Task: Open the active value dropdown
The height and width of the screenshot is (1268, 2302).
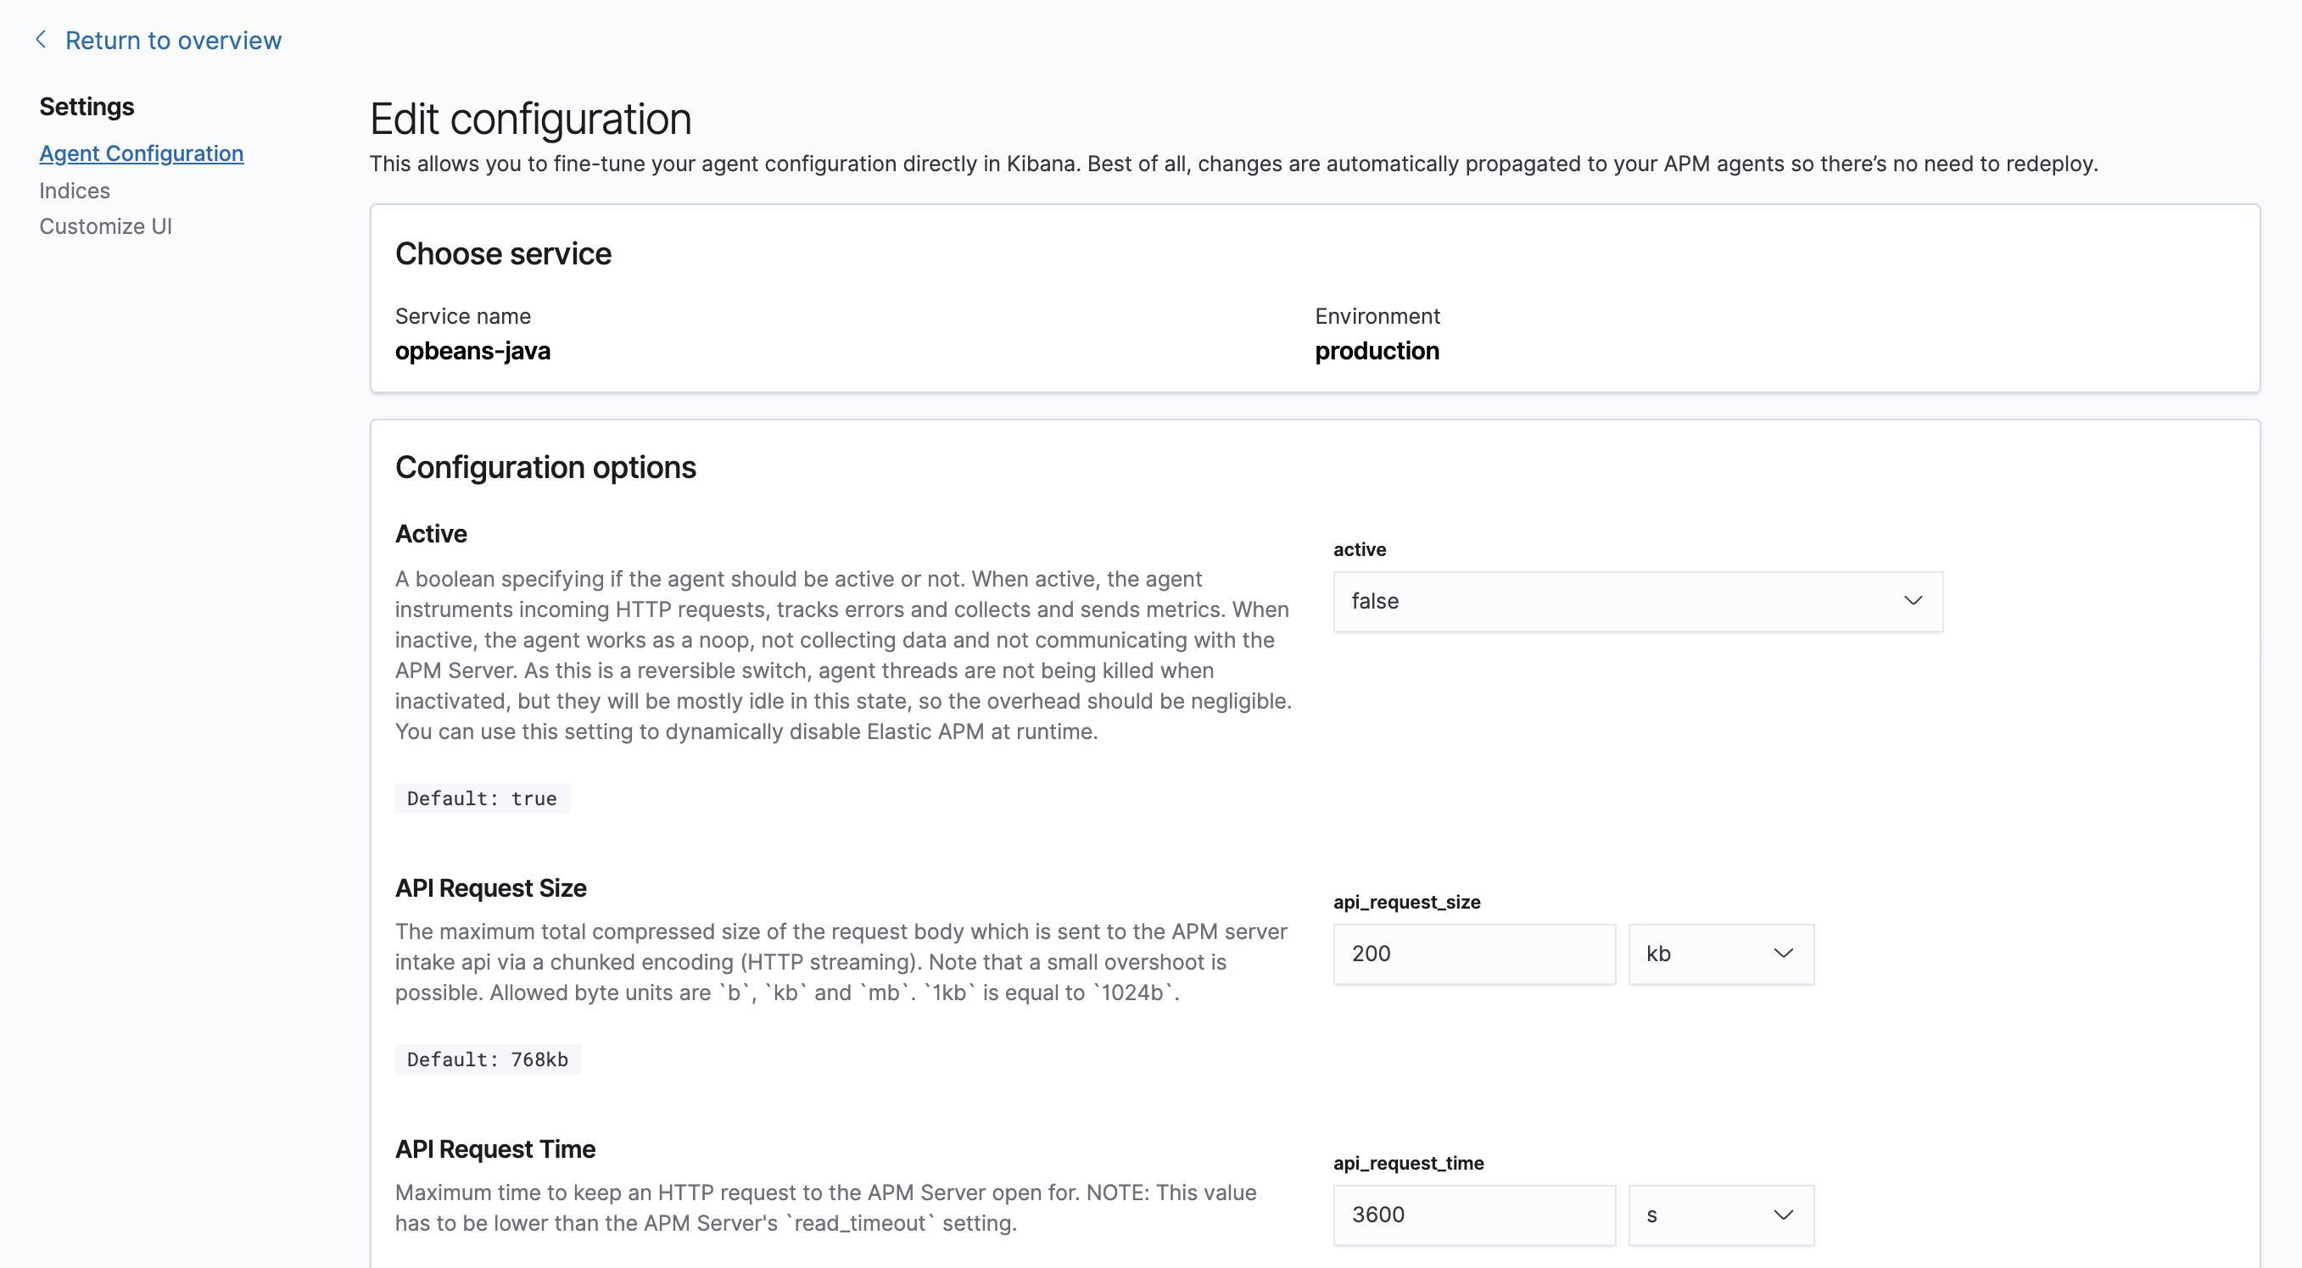Action: 1635,601
